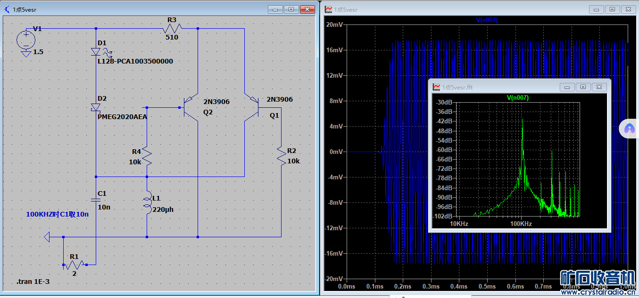Click the Q1 transistor symbol
Image resolution: width=639 pixels, height=298 pixels.
(x=252, y=108)
